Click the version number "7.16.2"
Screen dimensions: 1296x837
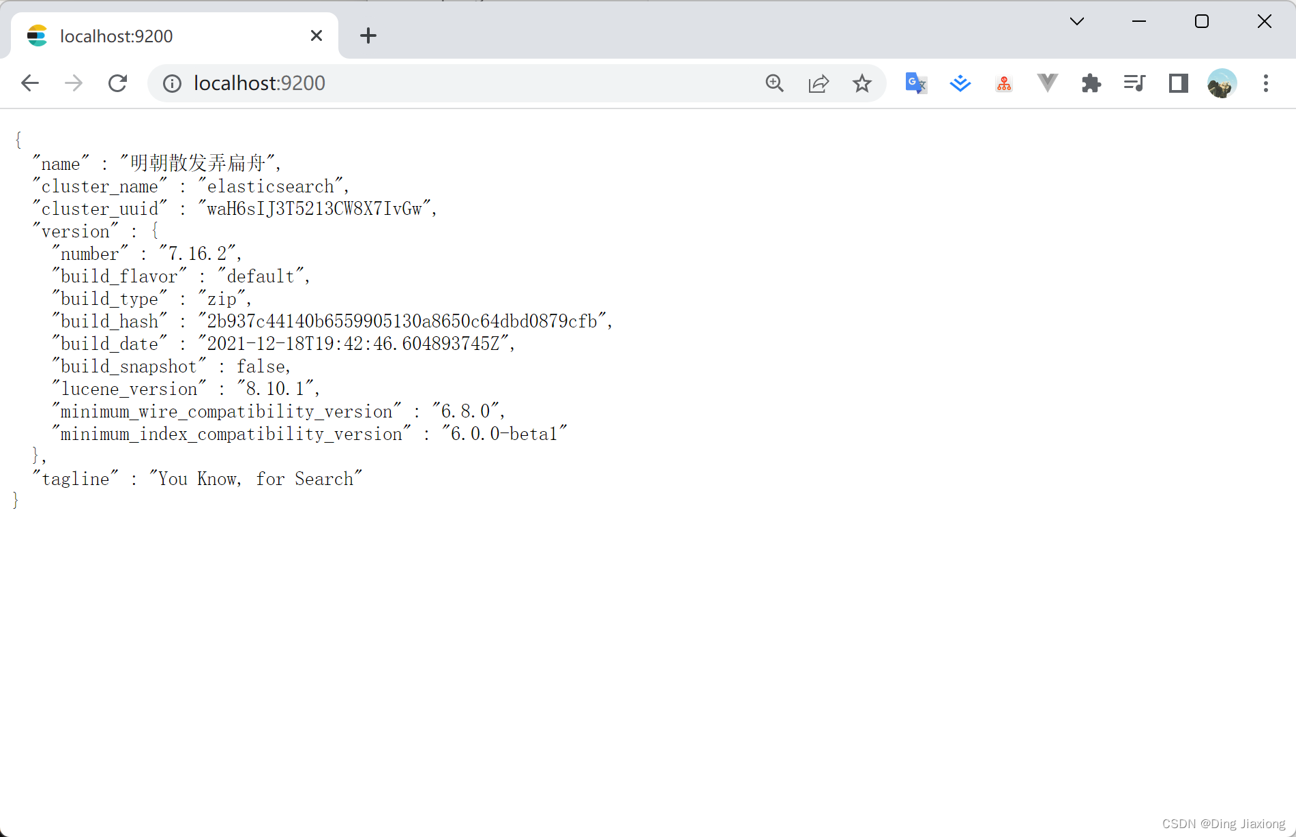tap(197, 254)
